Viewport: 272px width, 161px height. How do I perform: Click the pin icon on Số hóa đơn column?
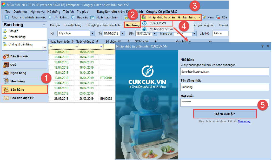pos(156,42)
